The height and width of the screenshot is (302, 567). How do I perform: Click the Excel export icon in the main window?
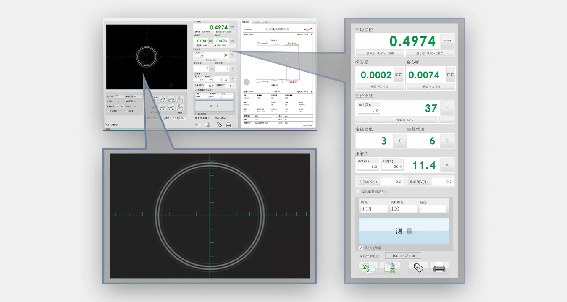point(198,125)
